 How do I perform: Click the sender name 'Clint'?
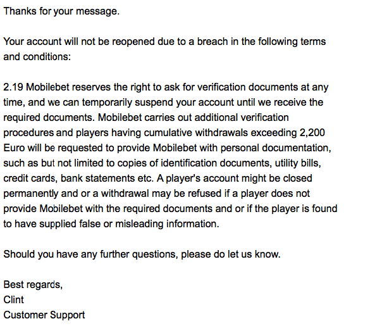(x=14, y=300)
